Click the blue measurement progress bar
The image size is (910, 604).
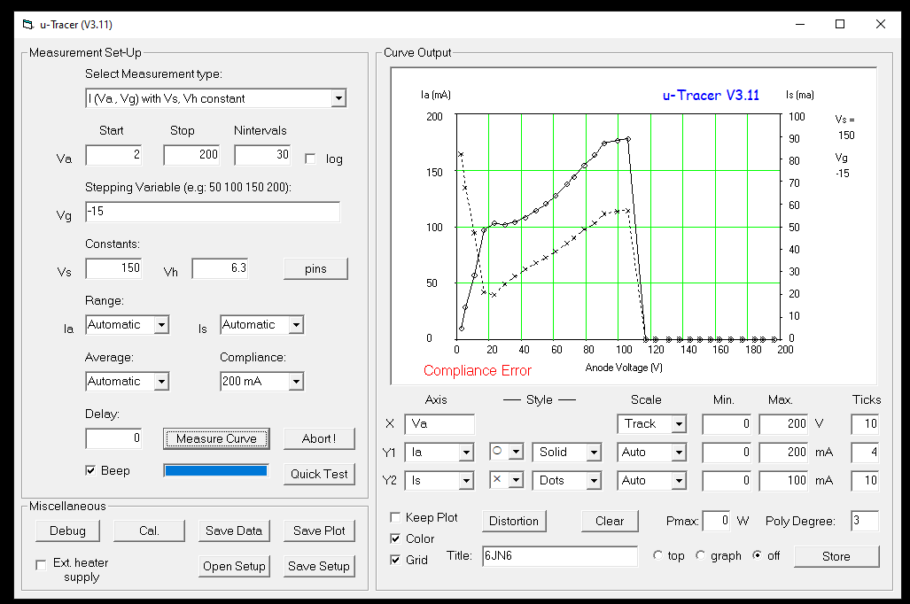(x=216, y=470)
